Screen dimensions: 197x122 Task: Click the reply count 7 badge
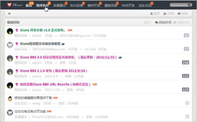tap(187, 103)
